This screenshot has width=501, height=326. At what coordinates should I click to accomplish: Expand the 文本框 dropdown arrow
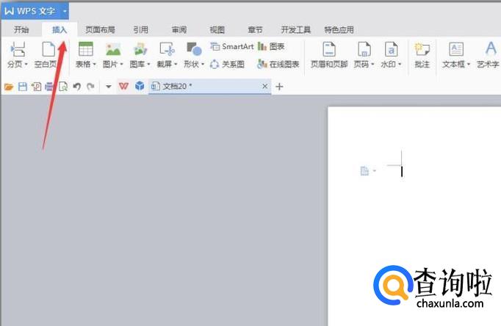[x=469, y=65]
